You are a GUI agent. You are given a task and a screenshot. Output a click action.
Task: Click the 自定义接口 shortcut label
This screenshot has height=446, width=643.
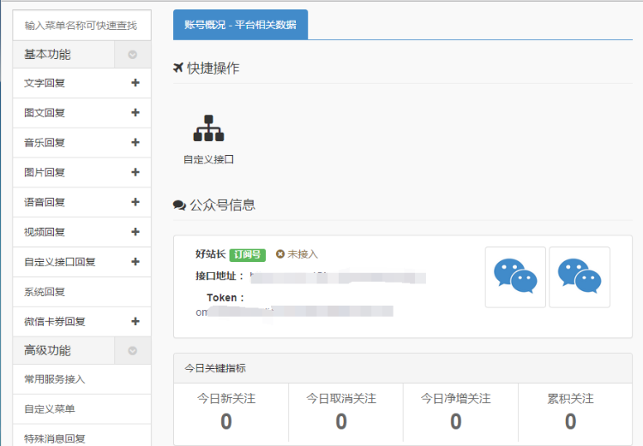pos(208,159)
